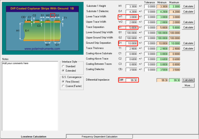Choose Coarse (Faster) convergence option
The height and width of the screenshot is (139, 199).
point(63,86)
